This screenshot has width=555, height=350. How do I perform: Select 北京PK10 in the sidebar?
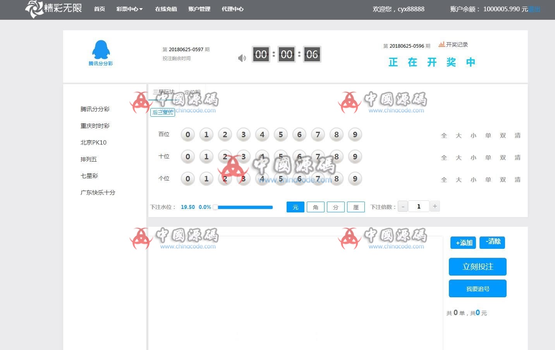[x=93, y=143]
